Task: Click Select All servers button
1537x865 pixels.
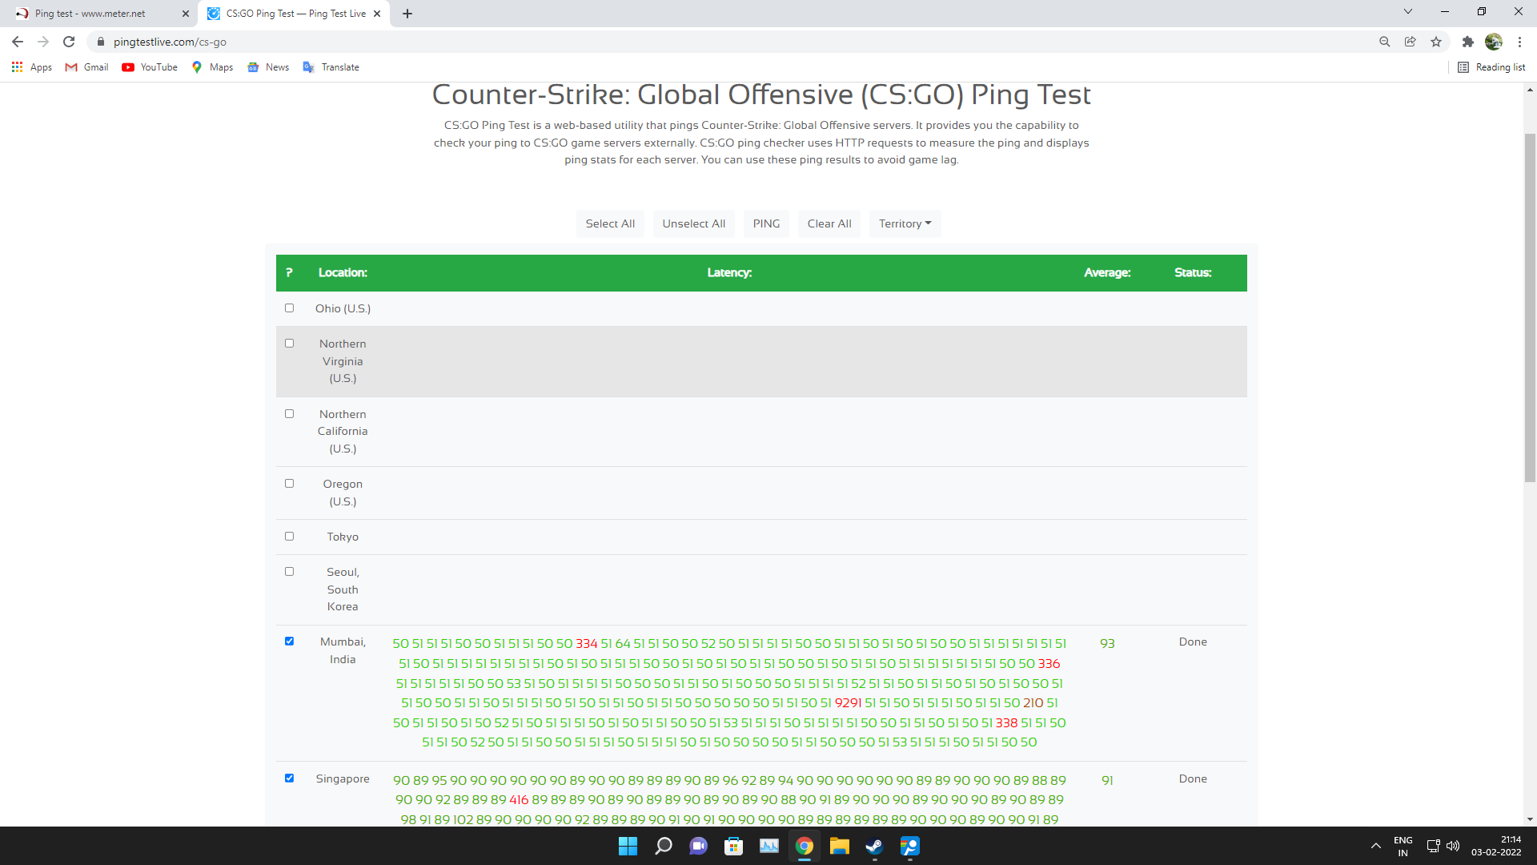Action: (x=610, y=223)
